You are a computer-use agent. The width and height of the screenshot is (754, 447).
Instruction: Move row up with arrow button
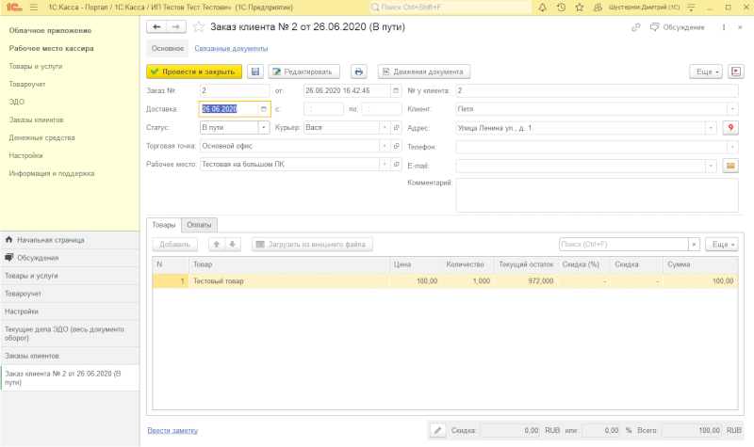coord(217,244)
